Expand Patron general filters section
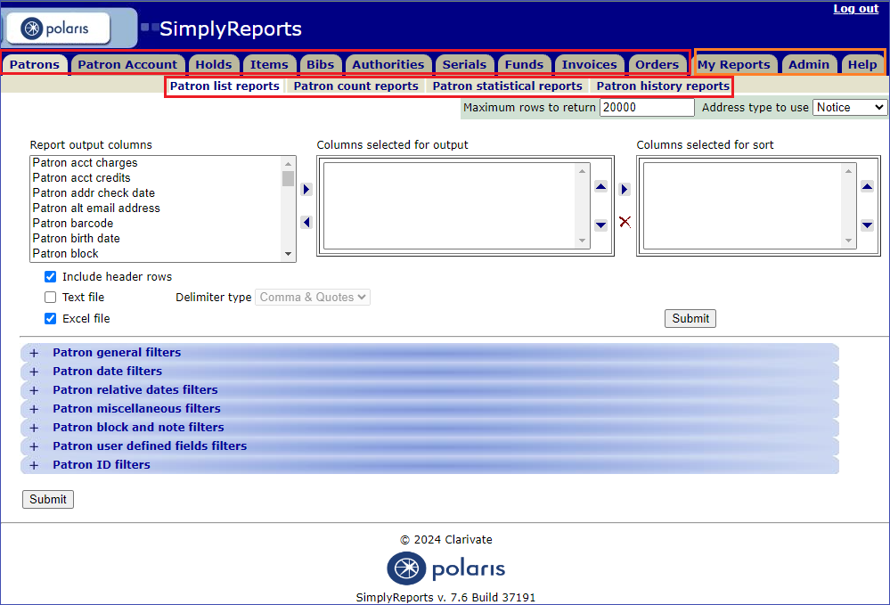 tap(34, 353)
